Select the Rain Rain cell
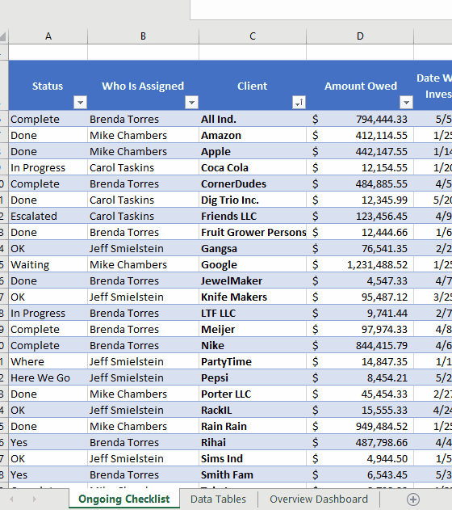The image size is (452, 510). tap(253, 426)
